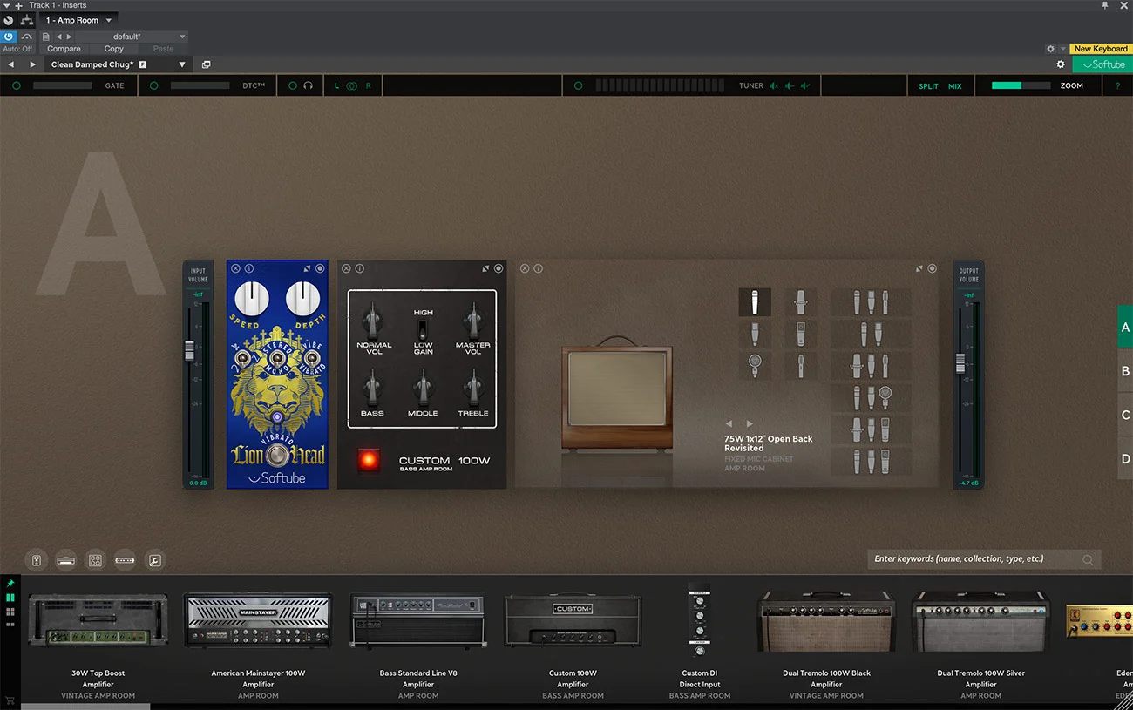Click the first tuner mute speaker icon
The width and height of the screenshot is (1133, 710).
(x=773, y=85)
